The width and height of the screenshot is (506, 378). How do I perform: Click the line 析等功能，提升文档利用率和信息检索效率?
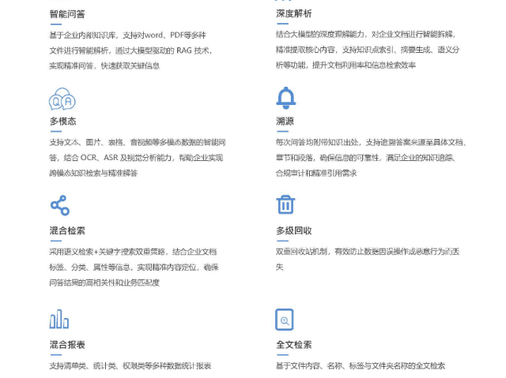pos(346,65)
